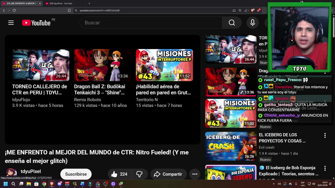Go back in the browser
Viewport: 335px width, 188px height.
pos(4,10)
